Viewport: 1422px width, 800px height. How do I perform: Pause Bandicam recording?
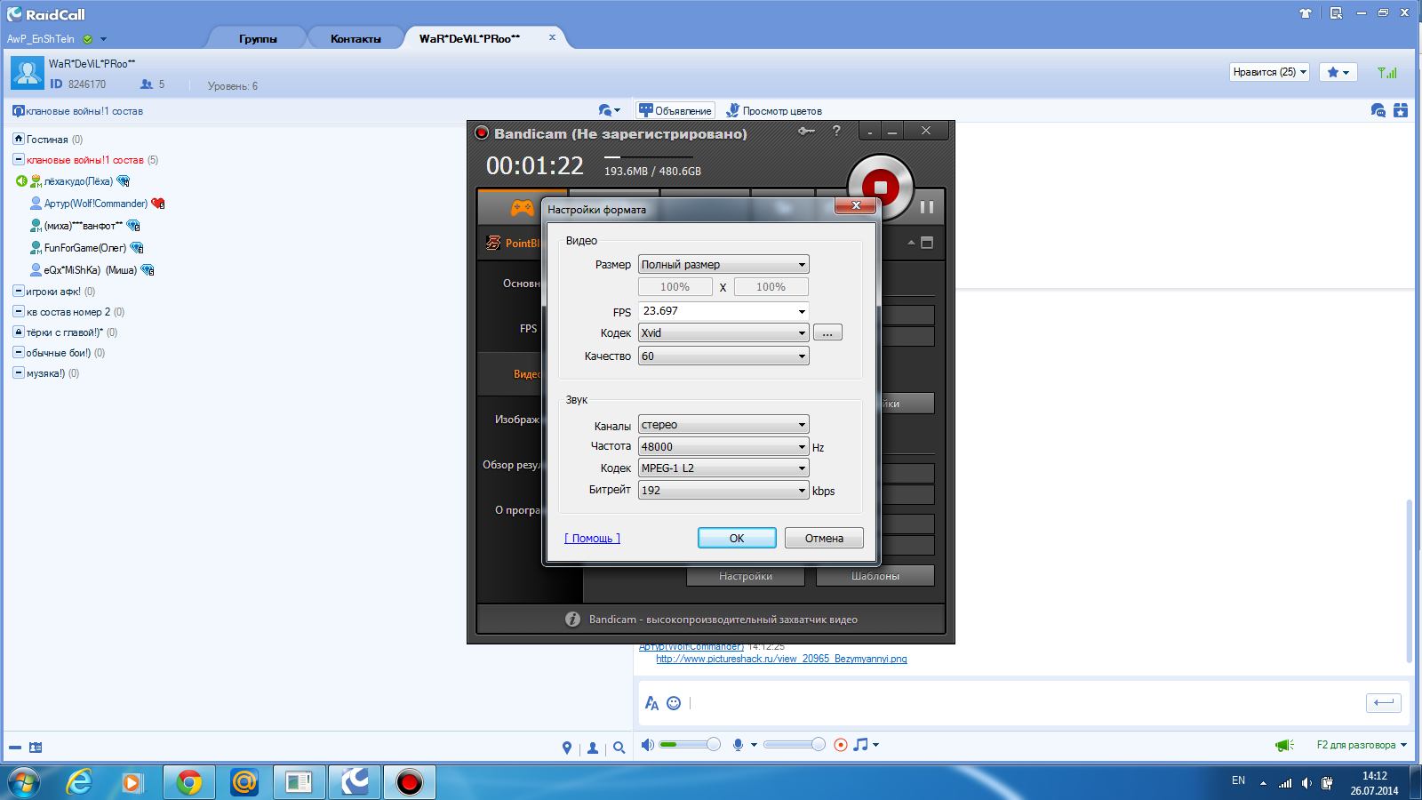point(926,207)
